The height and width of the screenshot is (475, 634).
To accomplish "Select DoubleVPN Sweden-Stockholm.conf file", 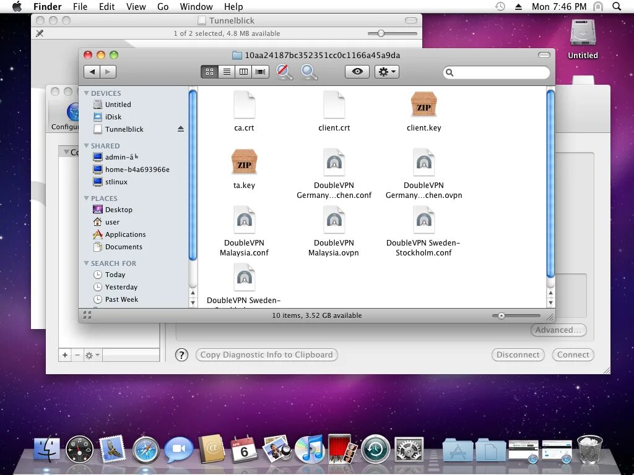I will click(x=423, y=220).
